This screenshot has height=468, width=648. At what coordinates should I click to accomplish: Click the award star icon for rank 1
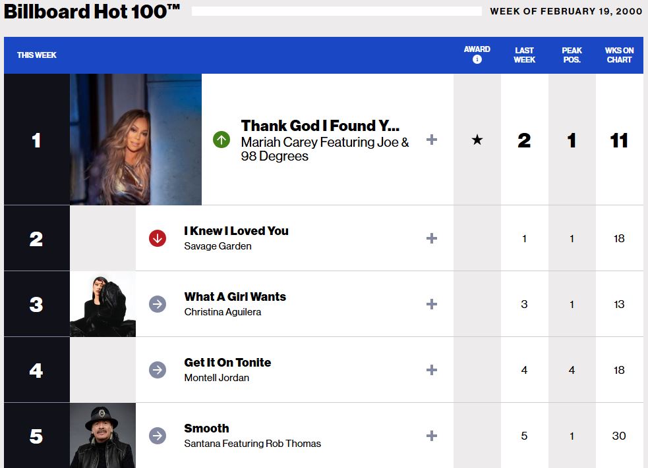point(477,140)
